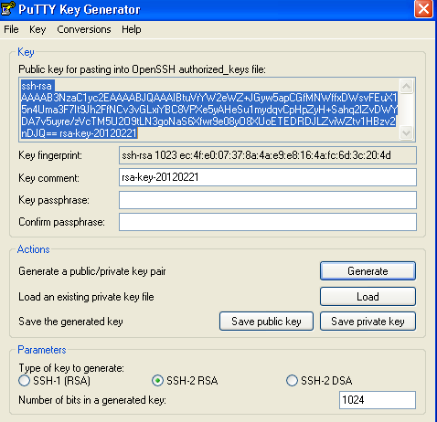Screen dimensions: 437x422
Task: Click the 'Public key for pasting into OpenSSH' label
Action: pyautogui.click(x=142, y=69)
